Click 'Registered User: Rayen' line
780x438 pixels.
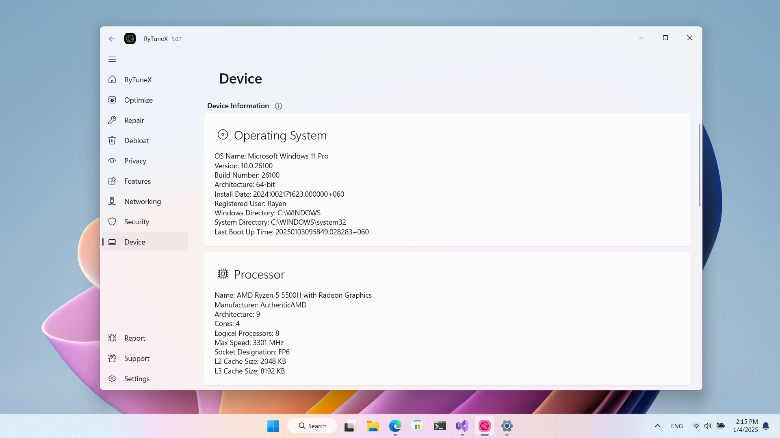click(x=250, y=204)
